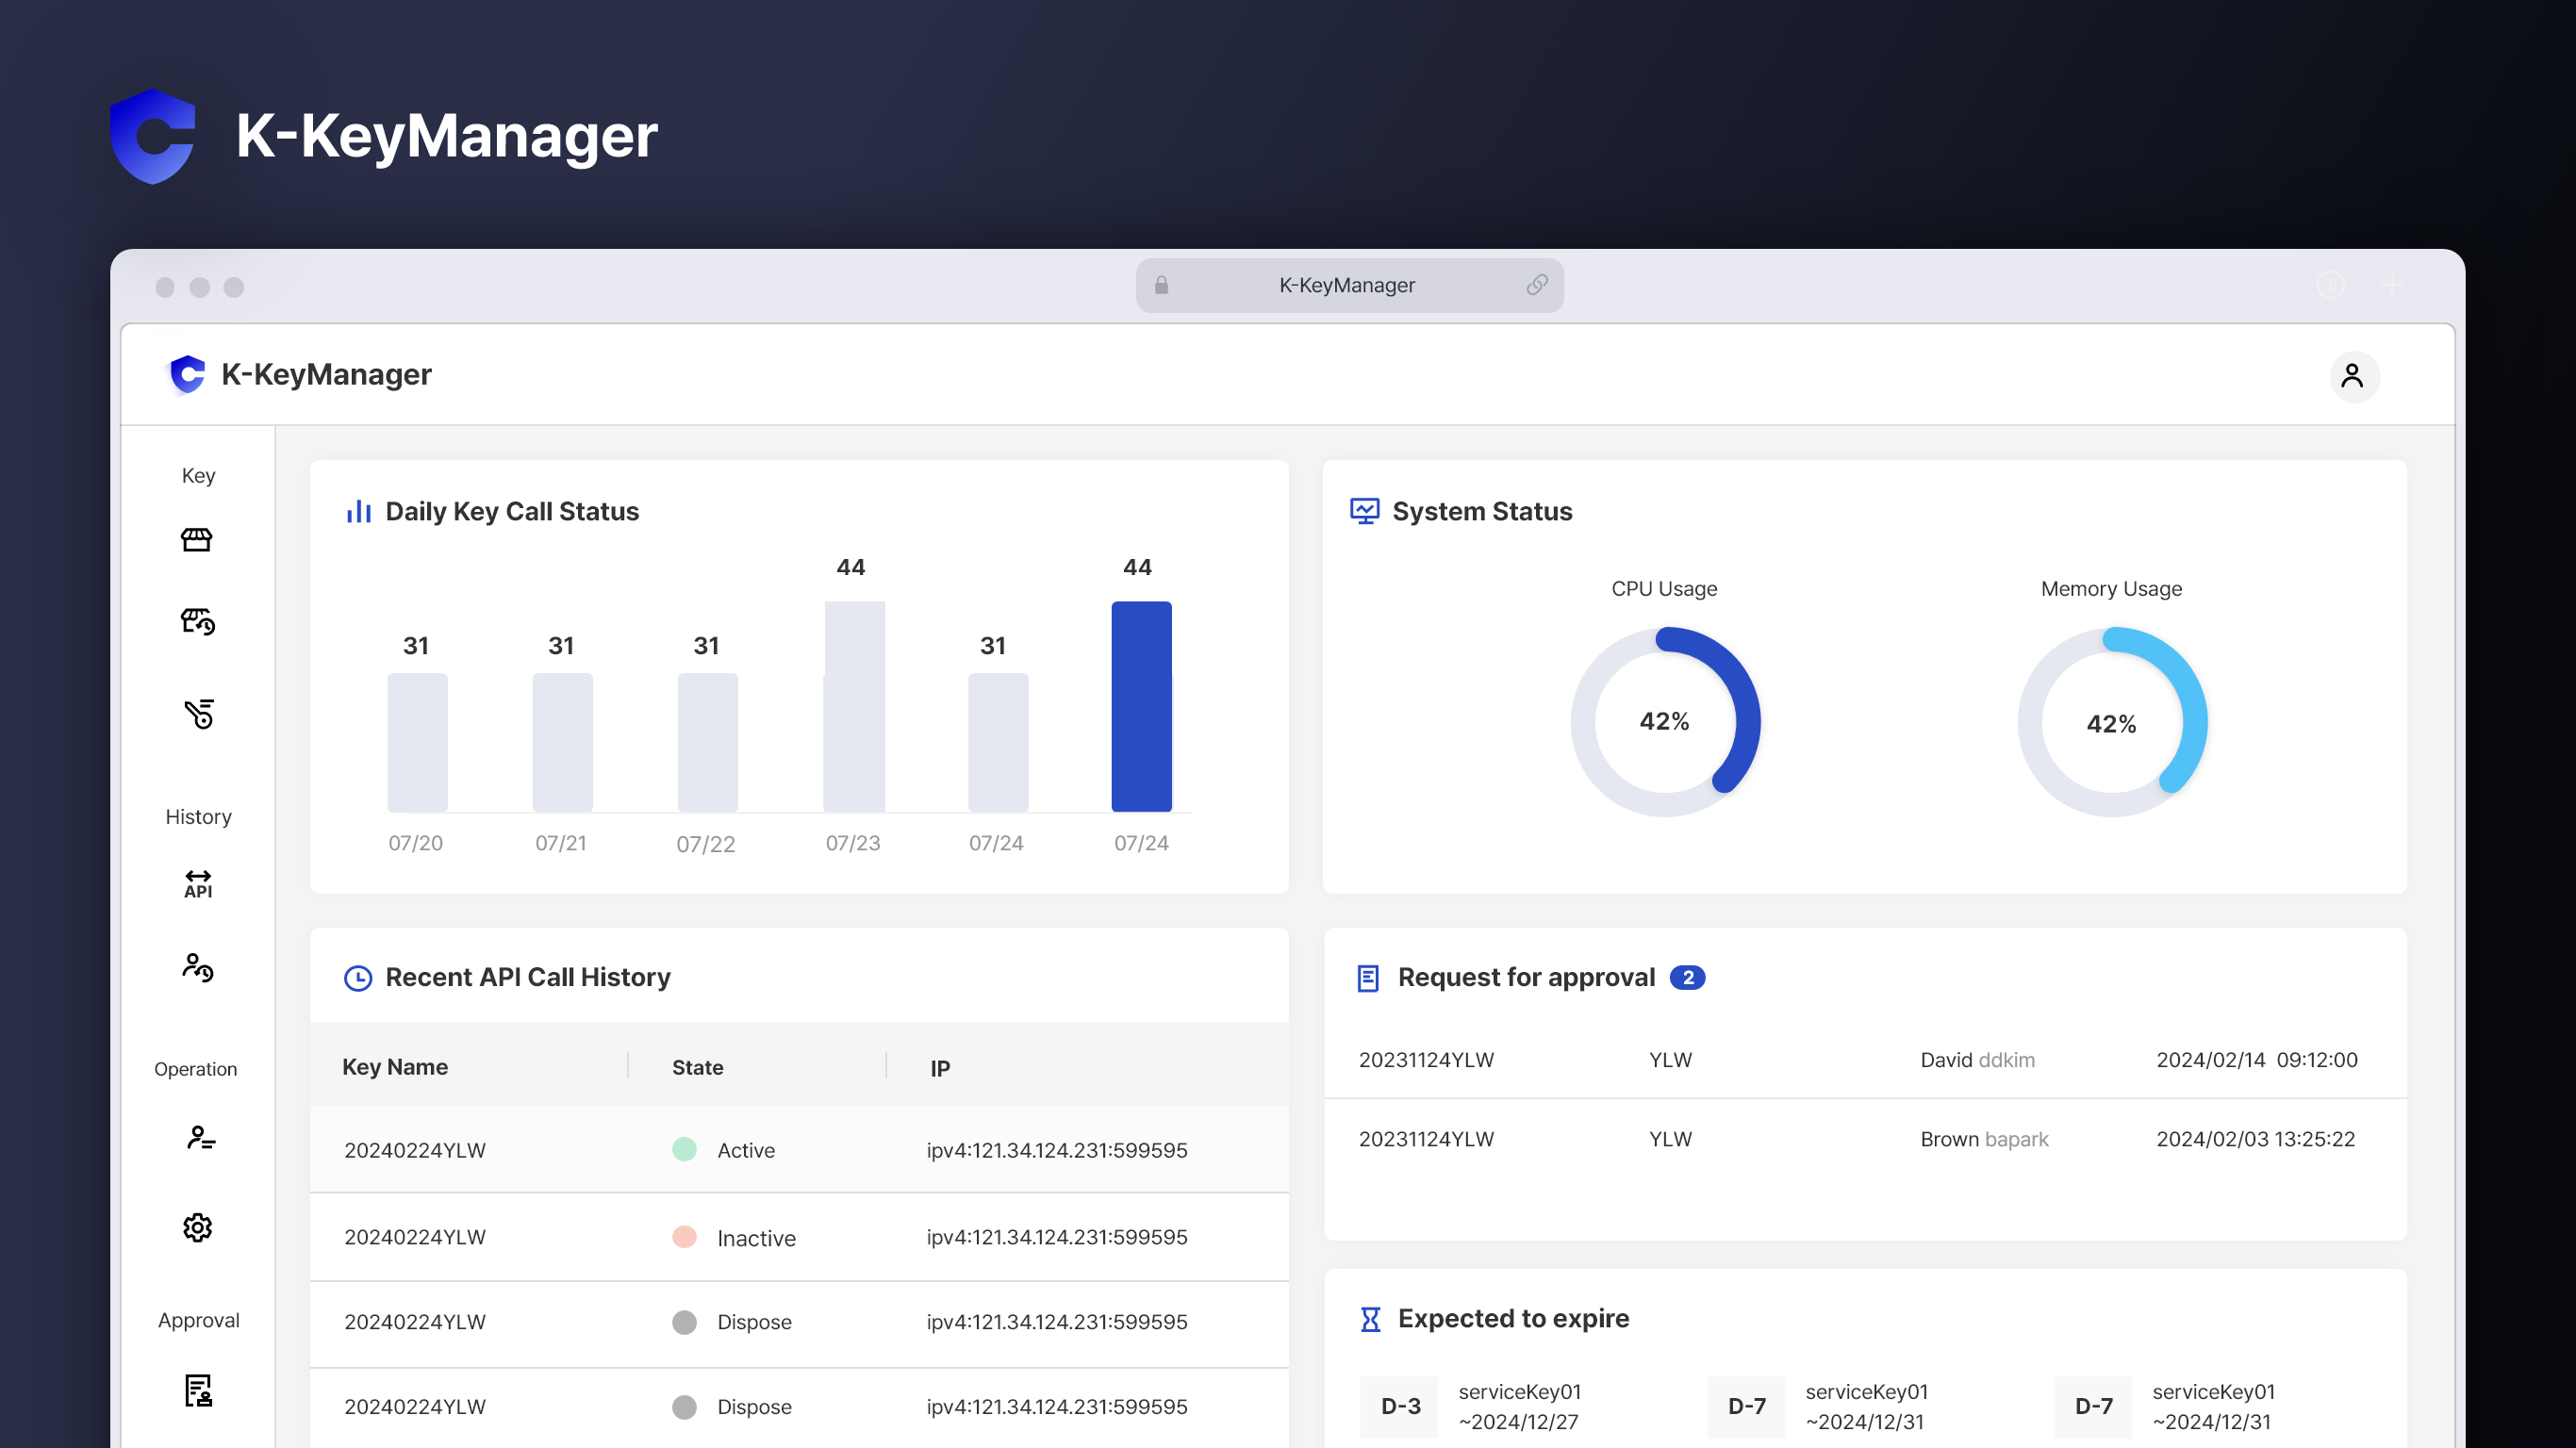Click the bar chart icon beside Daily Key Call Status
The width and height of the screenshot is (2576, 1448).
[x=358, y=511]
